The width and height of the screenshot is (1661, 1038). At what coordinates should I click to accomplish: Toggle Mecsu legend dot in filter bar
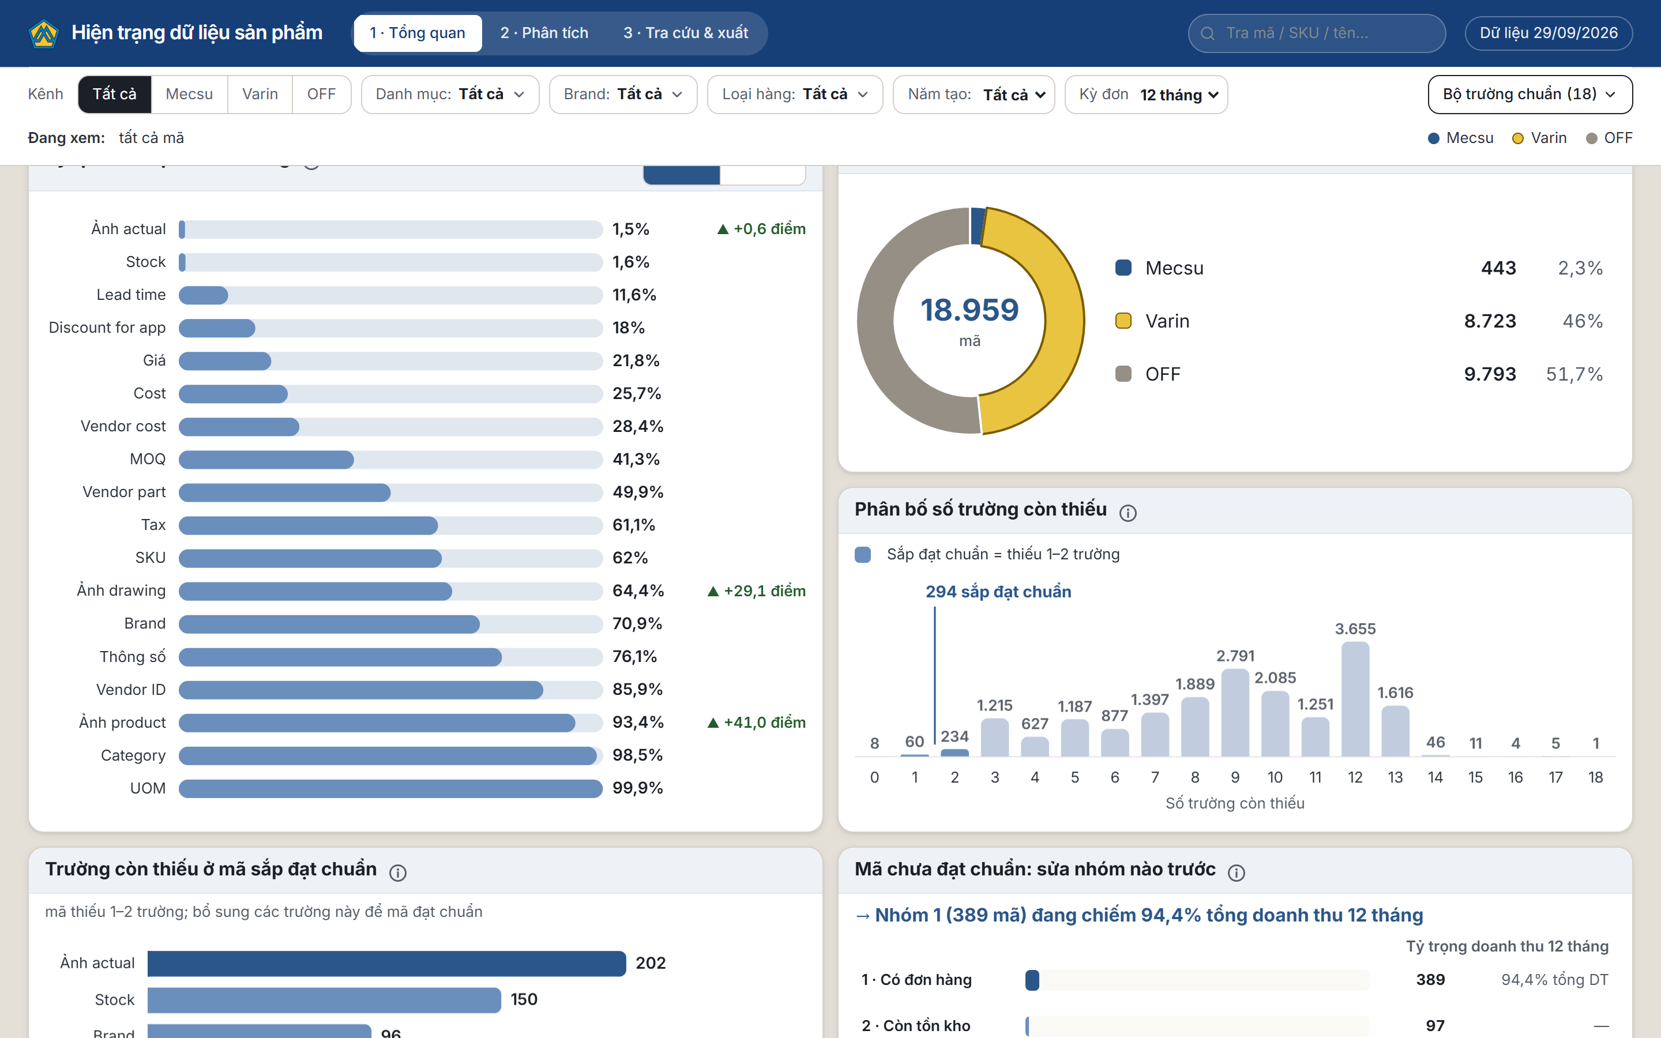coord(1433,138)
